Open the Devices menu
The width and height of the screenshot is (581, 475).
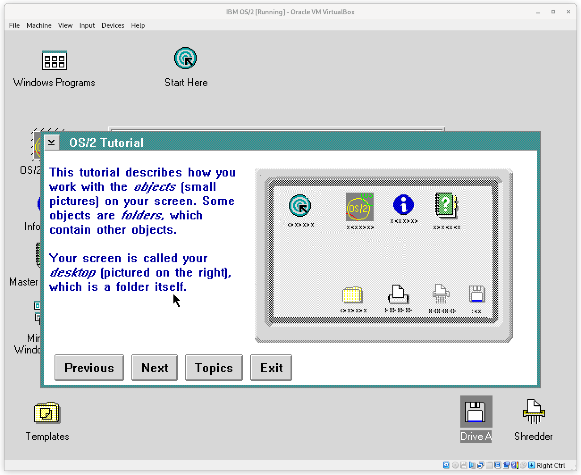tap(113, 25)
